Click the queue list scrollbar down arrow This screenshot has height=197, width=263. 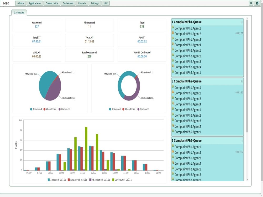point(247,180)
